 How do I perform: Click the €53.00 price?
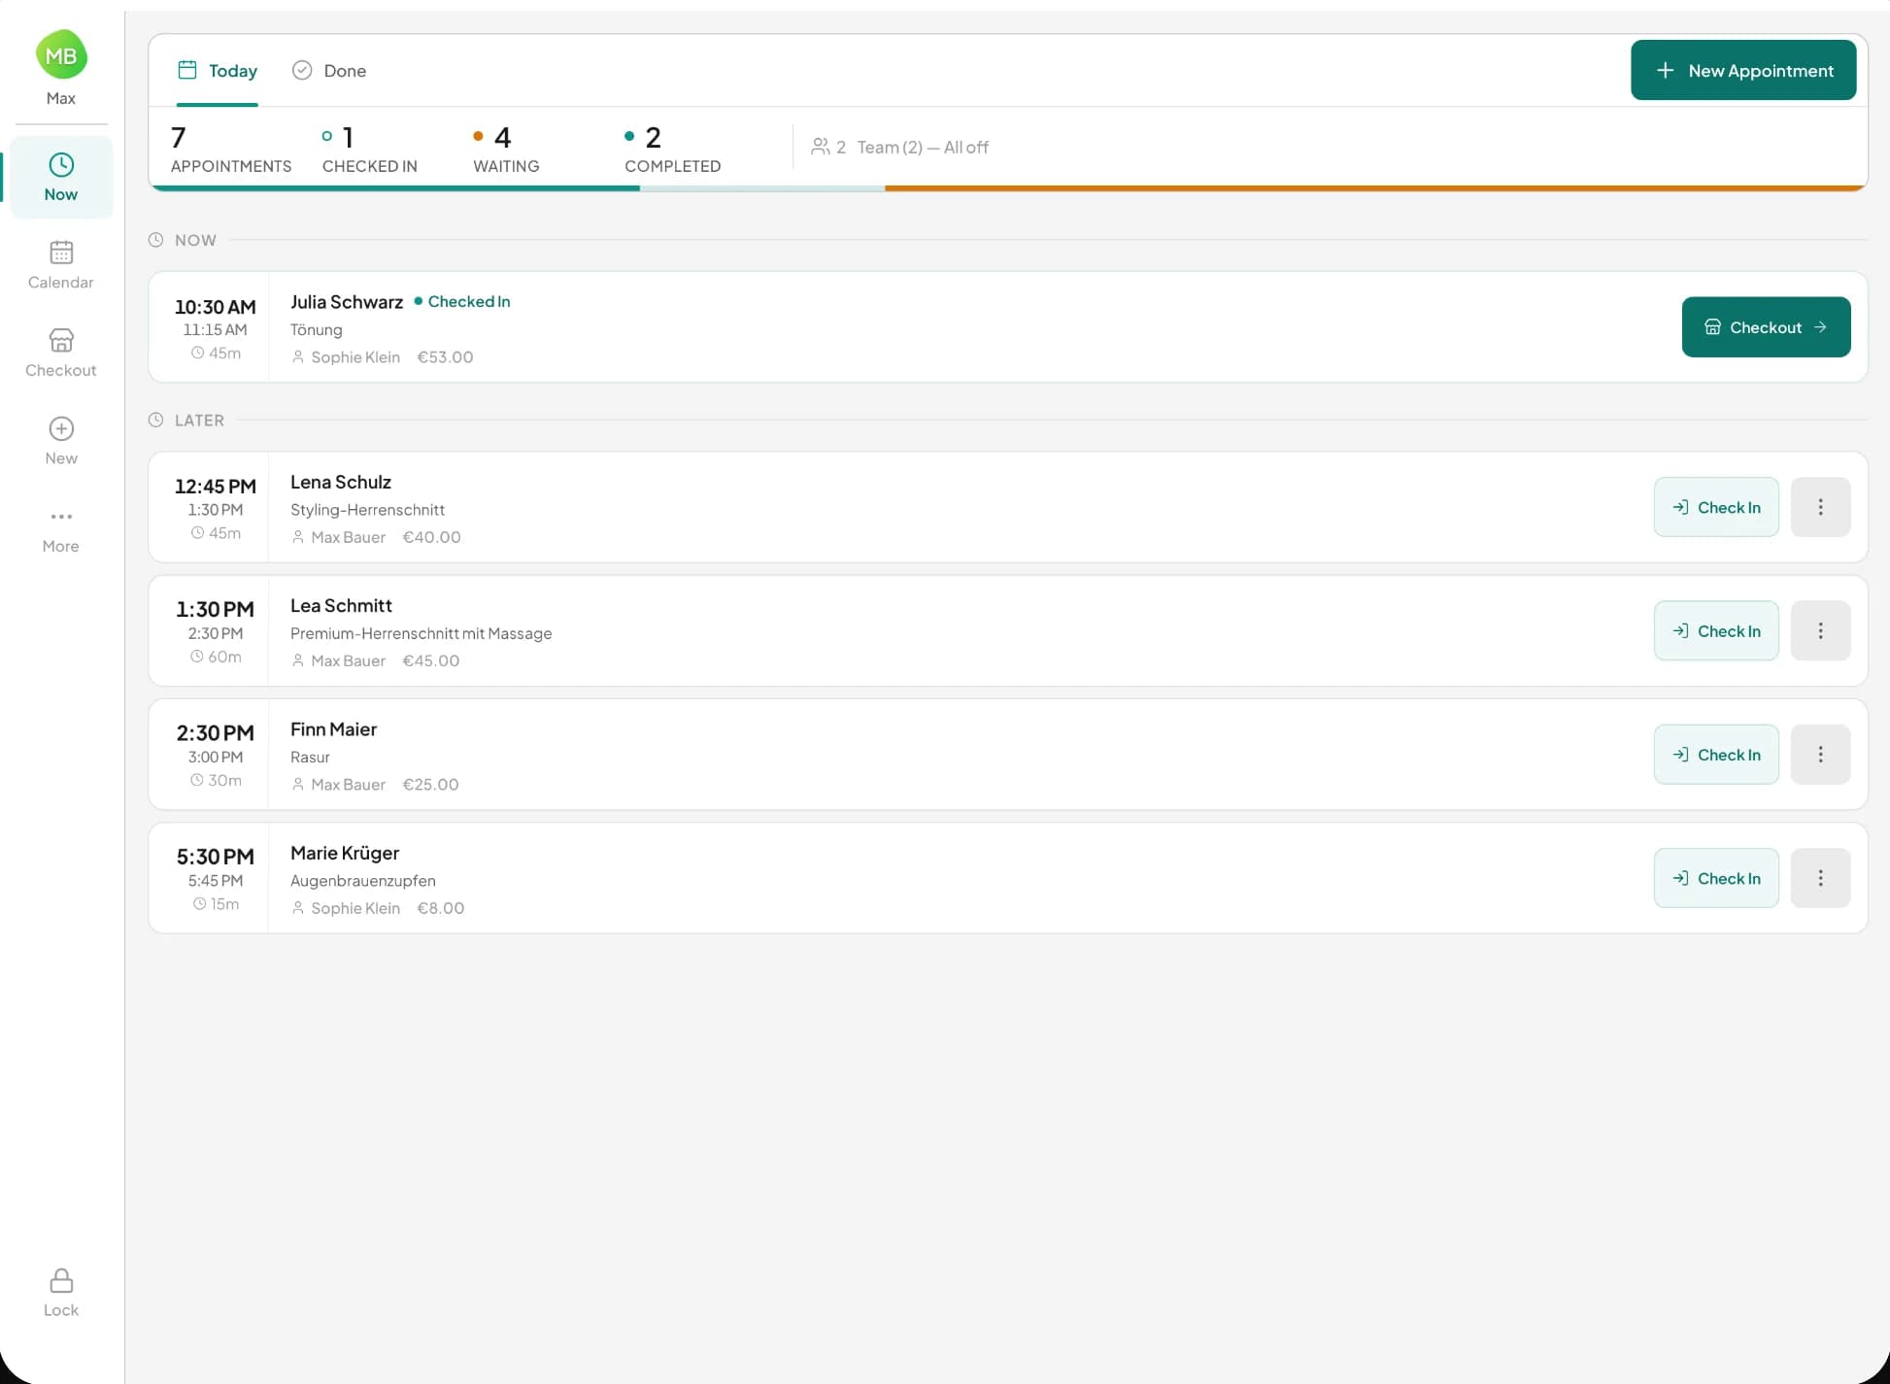[445, 356]
